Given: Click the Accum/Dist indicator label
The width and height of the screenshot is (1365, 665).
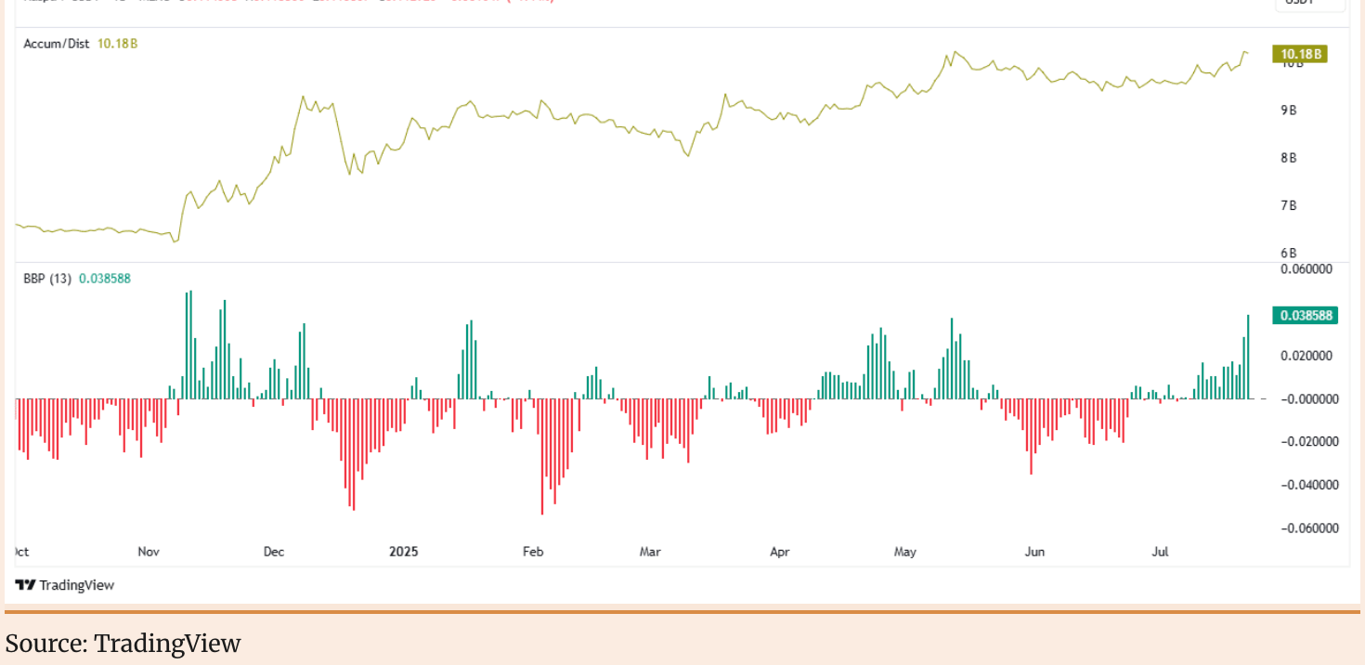Looking at the screenshot, I should click(56, 44).
